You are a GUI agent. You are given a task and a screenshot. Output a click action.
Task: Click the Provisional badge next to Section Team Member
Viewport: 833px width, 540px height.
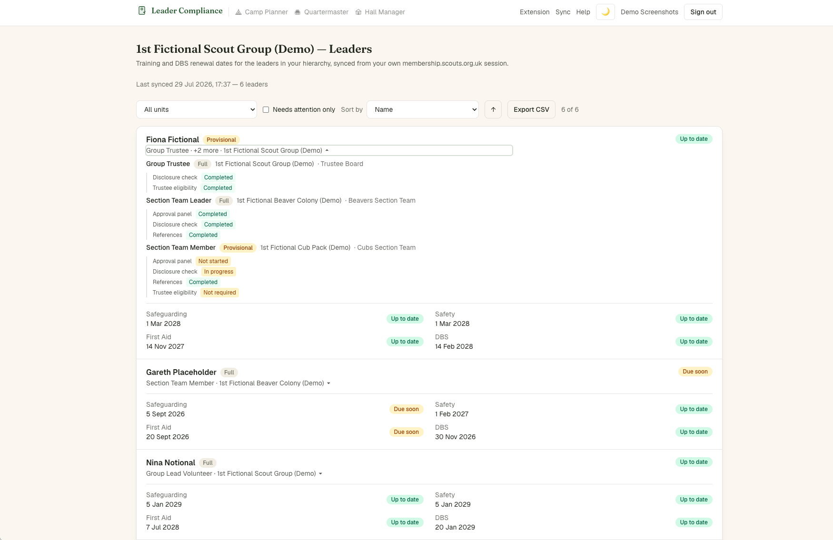coord(238,248)
